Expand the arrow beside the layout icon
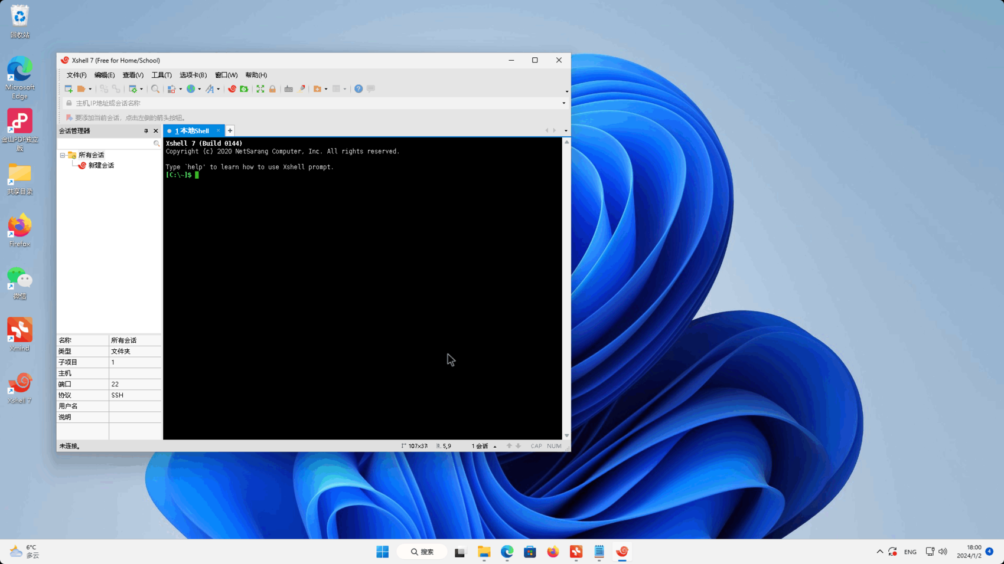The height and width of the screenshot is (564, 1004). (180, 89)
